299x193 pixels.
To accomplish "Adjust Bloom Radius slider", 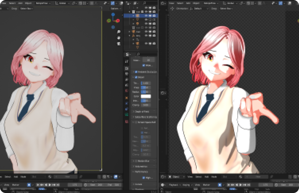I will pyautogui.click(x=146, y=92).
